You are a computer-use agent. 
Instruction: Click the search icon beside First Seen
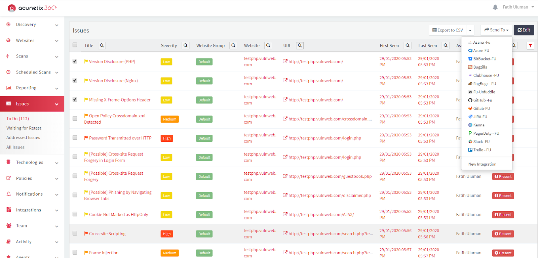pyautogui.click(x=408, y=45)
